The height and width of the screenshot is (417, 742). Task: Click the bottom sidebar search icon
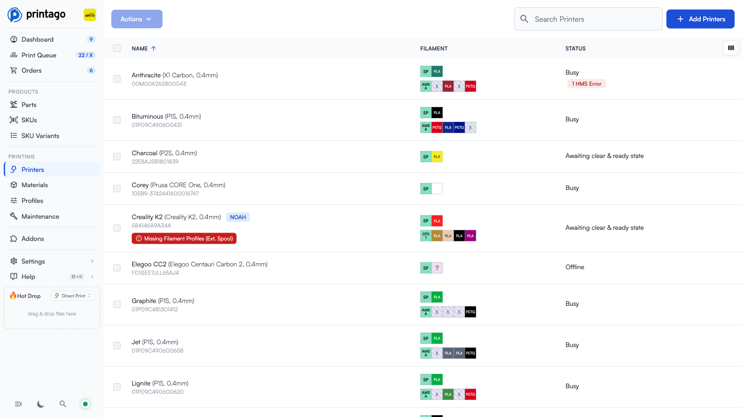tap(63, 404)
